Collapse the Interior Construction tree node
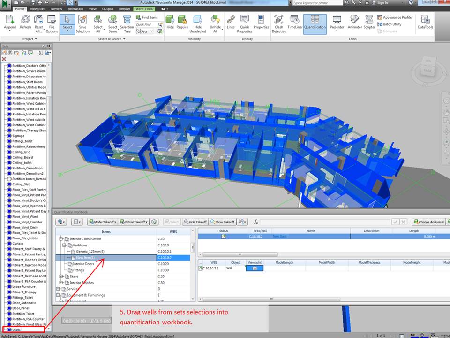This screenshot has height=338, width=450. pyautogui.click(x=61, y=239)
